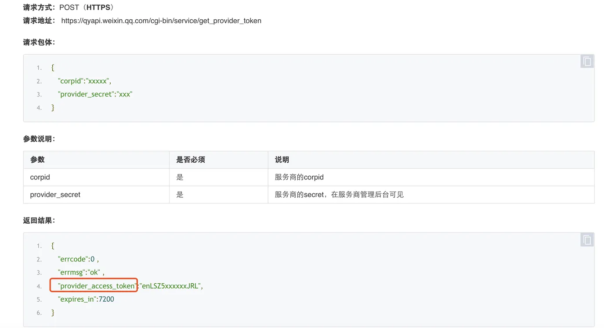The image size is (615, 328).
Task: Click the 是 cell in corpid row
Action: tap(219, 177)
